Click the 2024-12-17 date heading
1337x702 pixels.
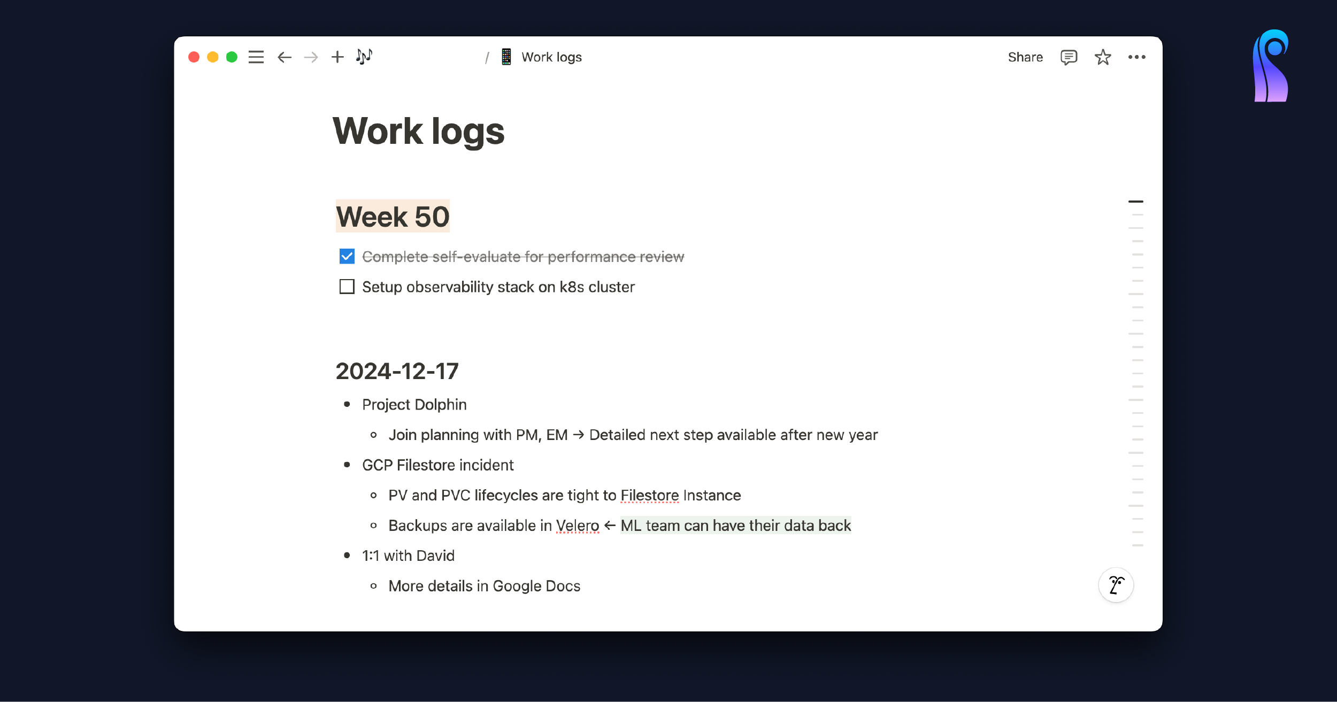click(x=397, y=371)
